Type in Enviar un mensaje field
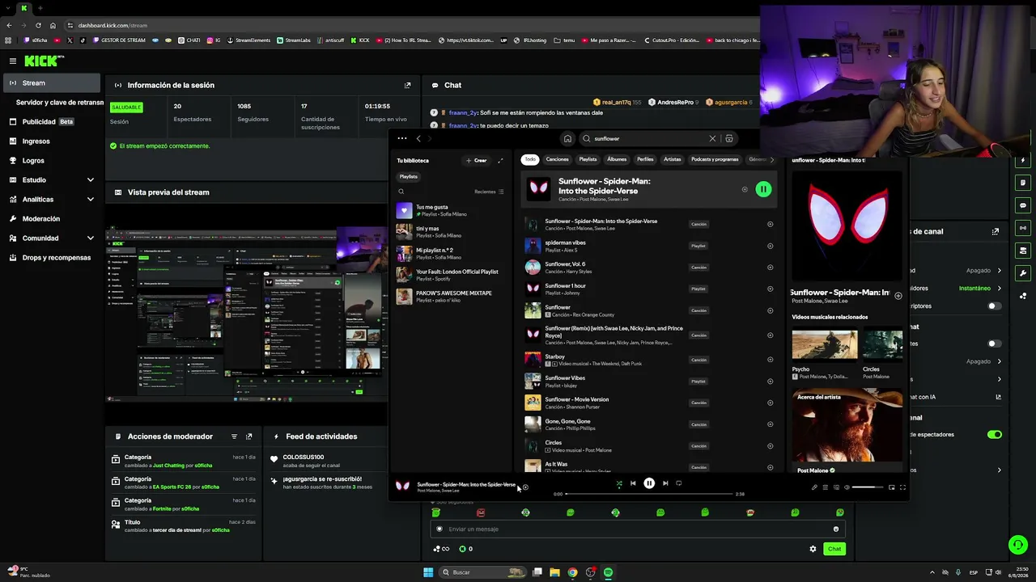The height and width of the screenshot is (582, 1036). [638, 529]
